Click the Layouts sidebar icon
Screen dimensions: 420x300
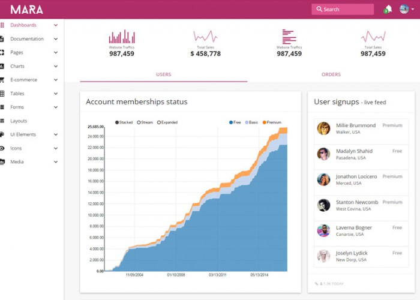(2, 121)
